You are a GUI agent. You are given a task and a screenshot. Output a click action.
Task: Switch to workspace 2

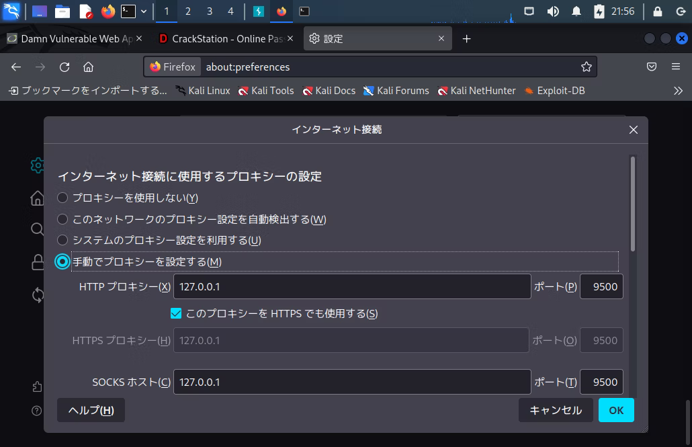[x=188, y=11]
